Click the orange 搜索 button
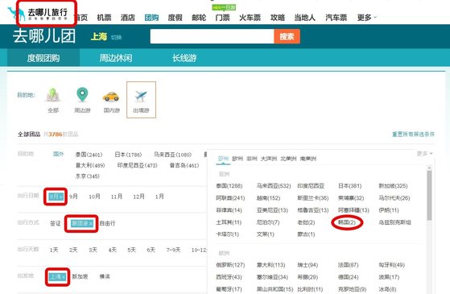 (287, 36)
